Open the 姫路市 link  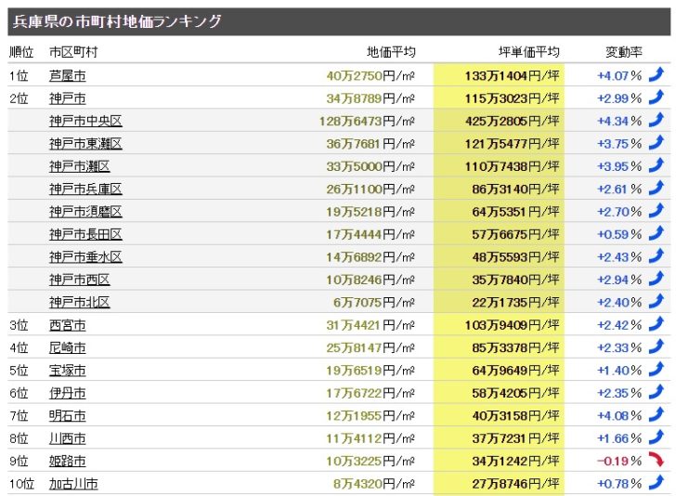pyautogui.click(x=67, y=461)
